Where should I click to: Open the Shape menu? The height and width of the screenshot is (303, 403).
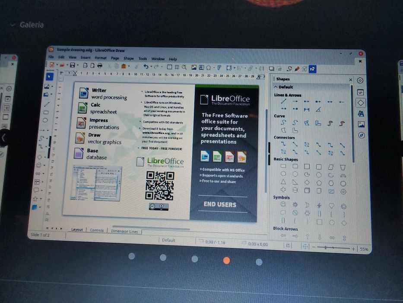(x=129, y=58)
